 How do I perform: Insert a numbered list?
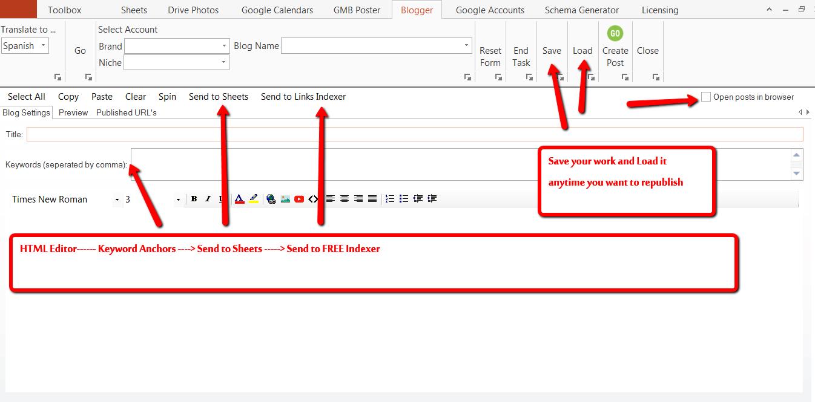(390, 199)
